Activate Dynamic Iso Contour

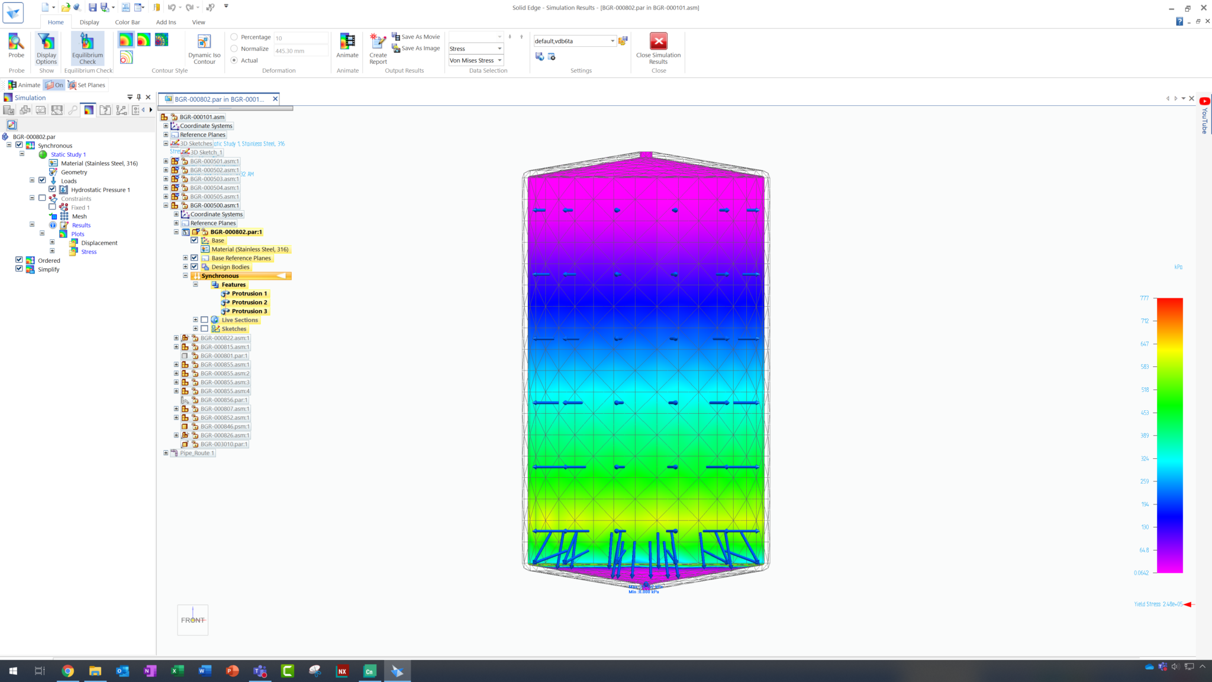coord(204,47)
